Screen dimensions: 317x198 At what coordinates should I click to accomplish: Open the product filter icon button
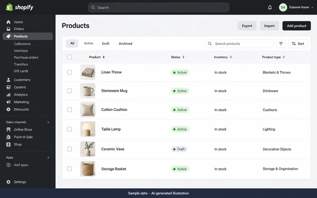click(x=281, y=44)
